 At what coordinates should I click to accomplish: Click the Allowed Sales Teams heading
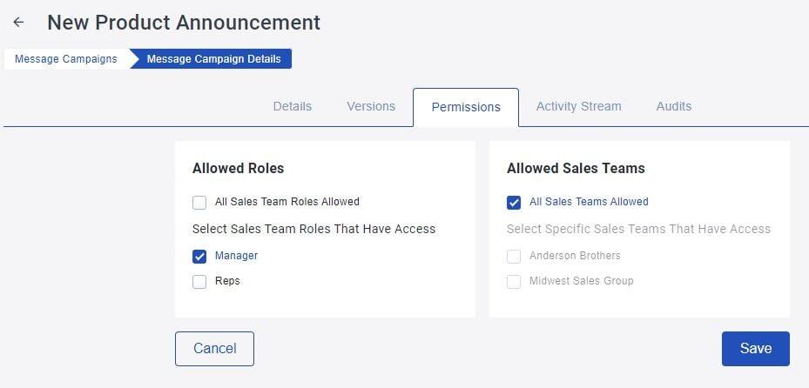tap(576, 169)
